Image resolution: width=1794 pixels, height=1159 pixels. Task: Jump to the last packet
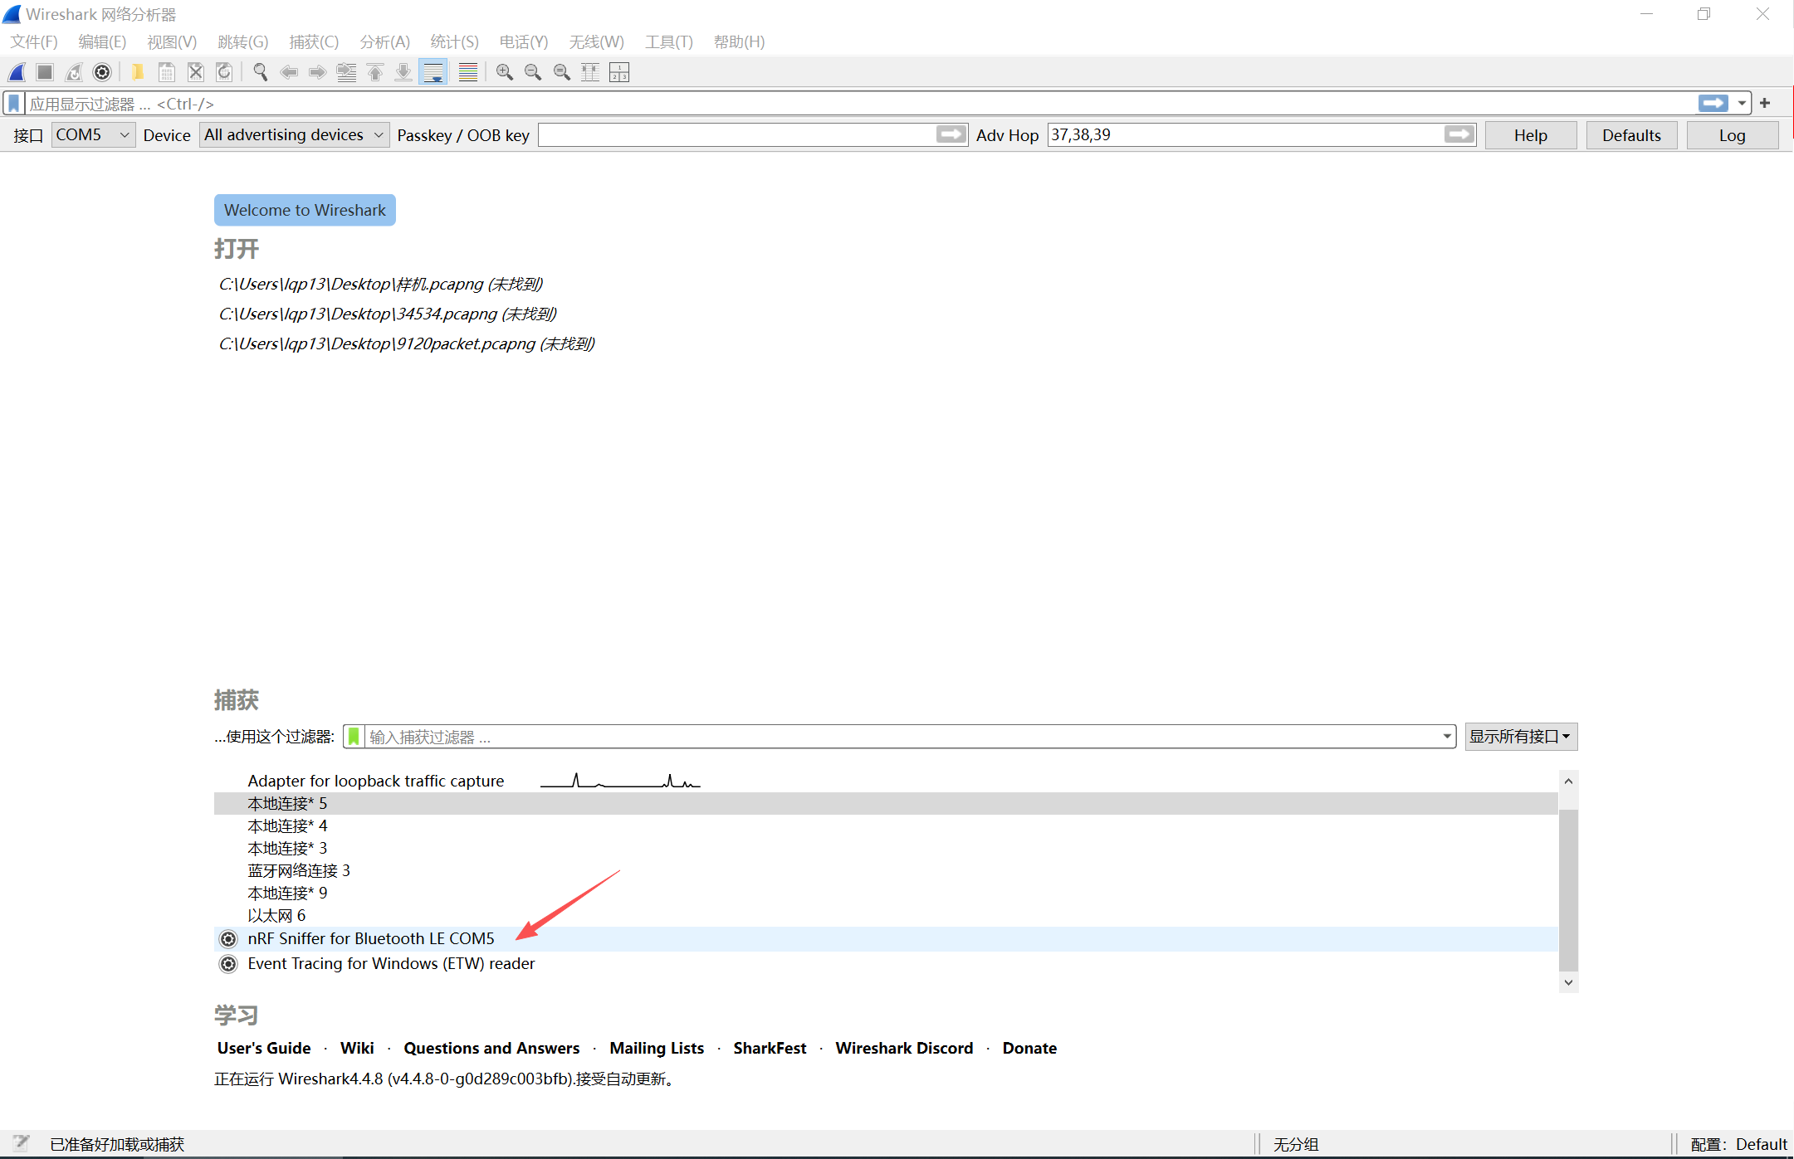click(403, 72)
